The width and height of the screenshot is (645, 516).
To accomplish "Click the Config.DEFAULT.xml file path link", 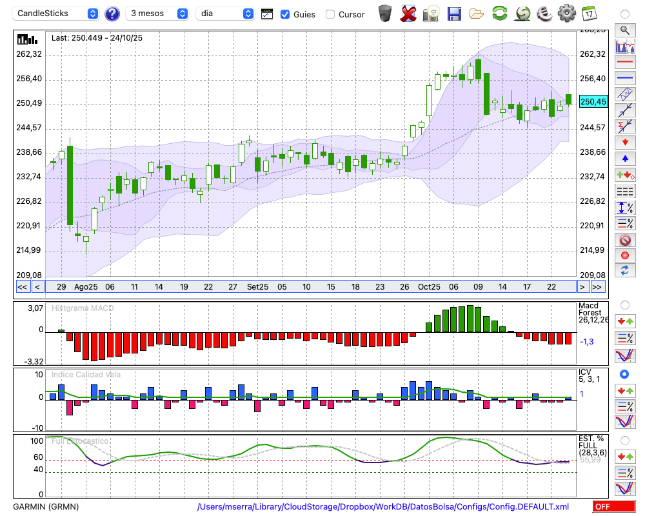I will click(x=383, y=506).
